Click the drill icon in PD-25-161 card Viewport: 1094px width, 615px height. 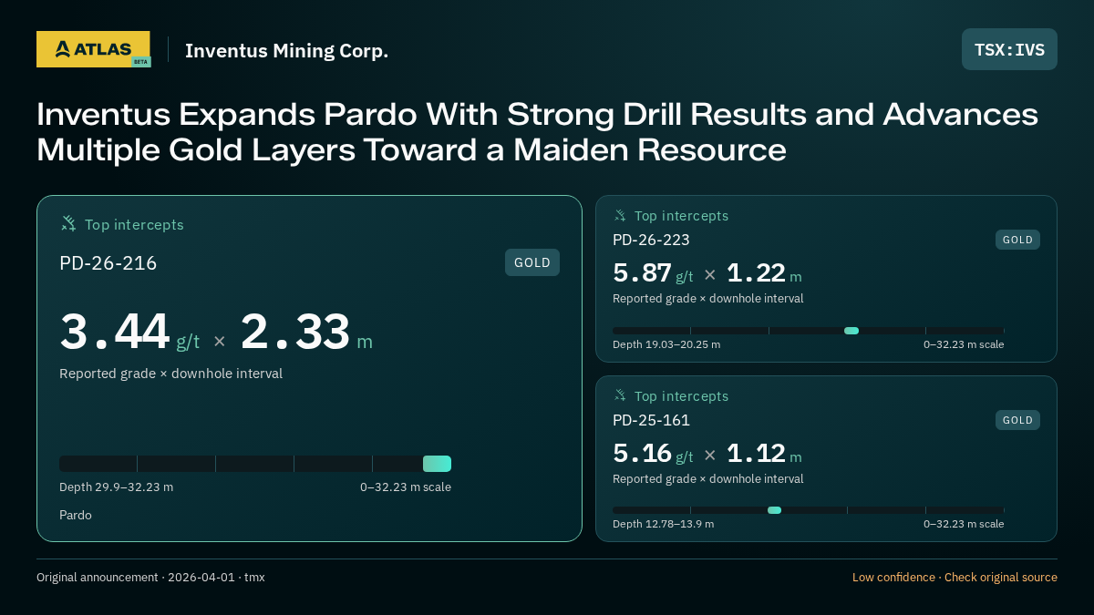click(x=620, y=395)
